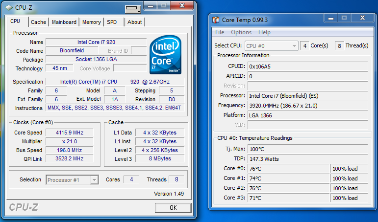378x222 pixels.
Task: Show the About tab in CPU-Z
Action: (134, 22)
